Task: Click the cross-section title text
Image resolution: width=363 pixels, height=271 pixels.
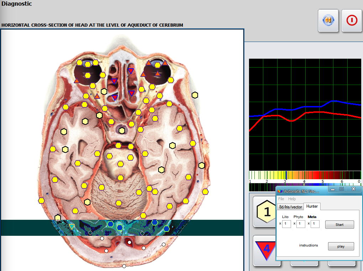Action: tap(92, 25)
